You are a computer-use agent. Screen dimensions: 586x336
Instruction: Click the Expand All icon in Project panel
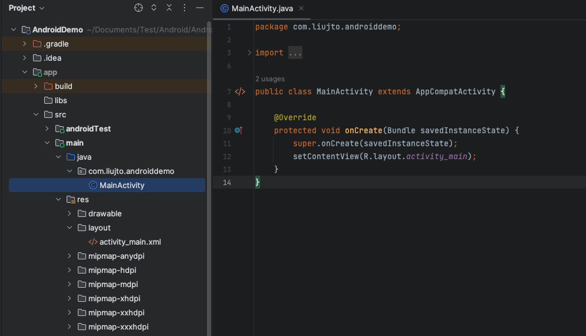tap(154, 8)
